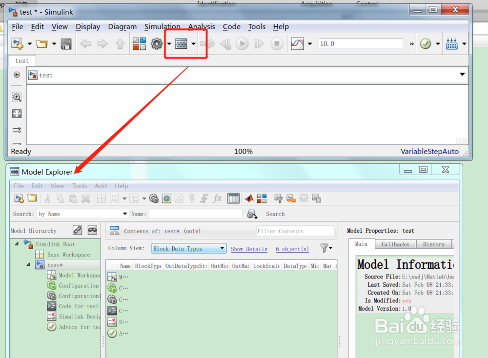The height and width of the screenshot is (358, 488).
Task: Open the Diagram menu in Simulink
Action: click(x=122, y=27)
